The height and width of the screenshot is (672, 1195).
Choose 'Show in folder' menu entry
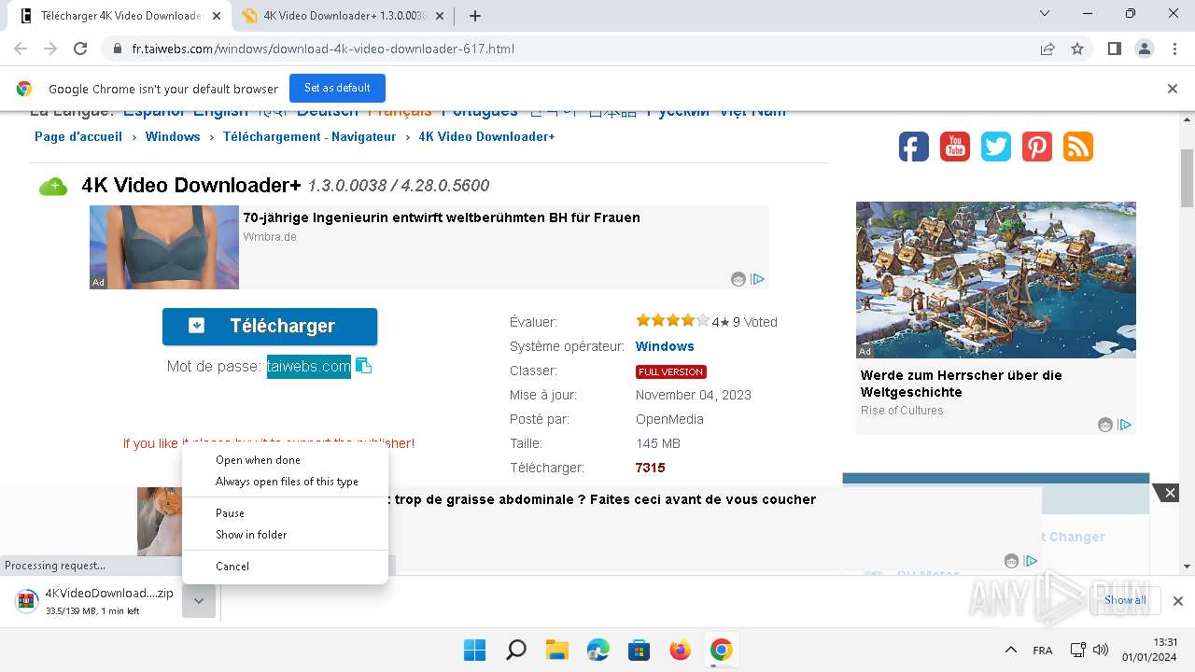(285, 535)
